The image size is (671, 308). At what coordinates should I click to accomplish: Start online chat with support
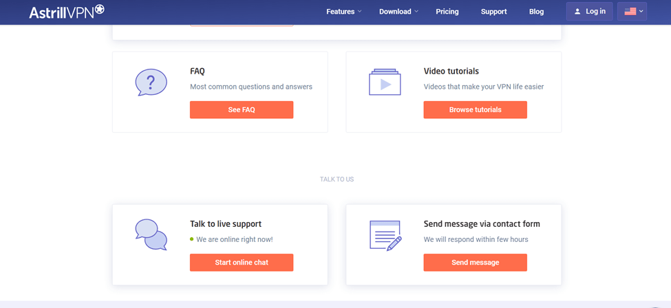[242, 263]
